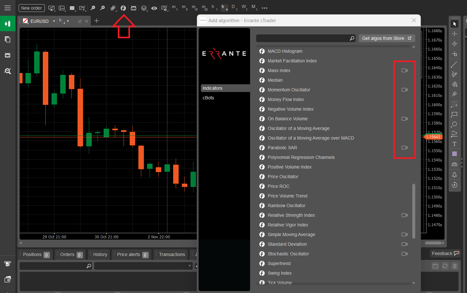
Task: Open the Trade section in left sidebar
Action: [x=8, y=23]
